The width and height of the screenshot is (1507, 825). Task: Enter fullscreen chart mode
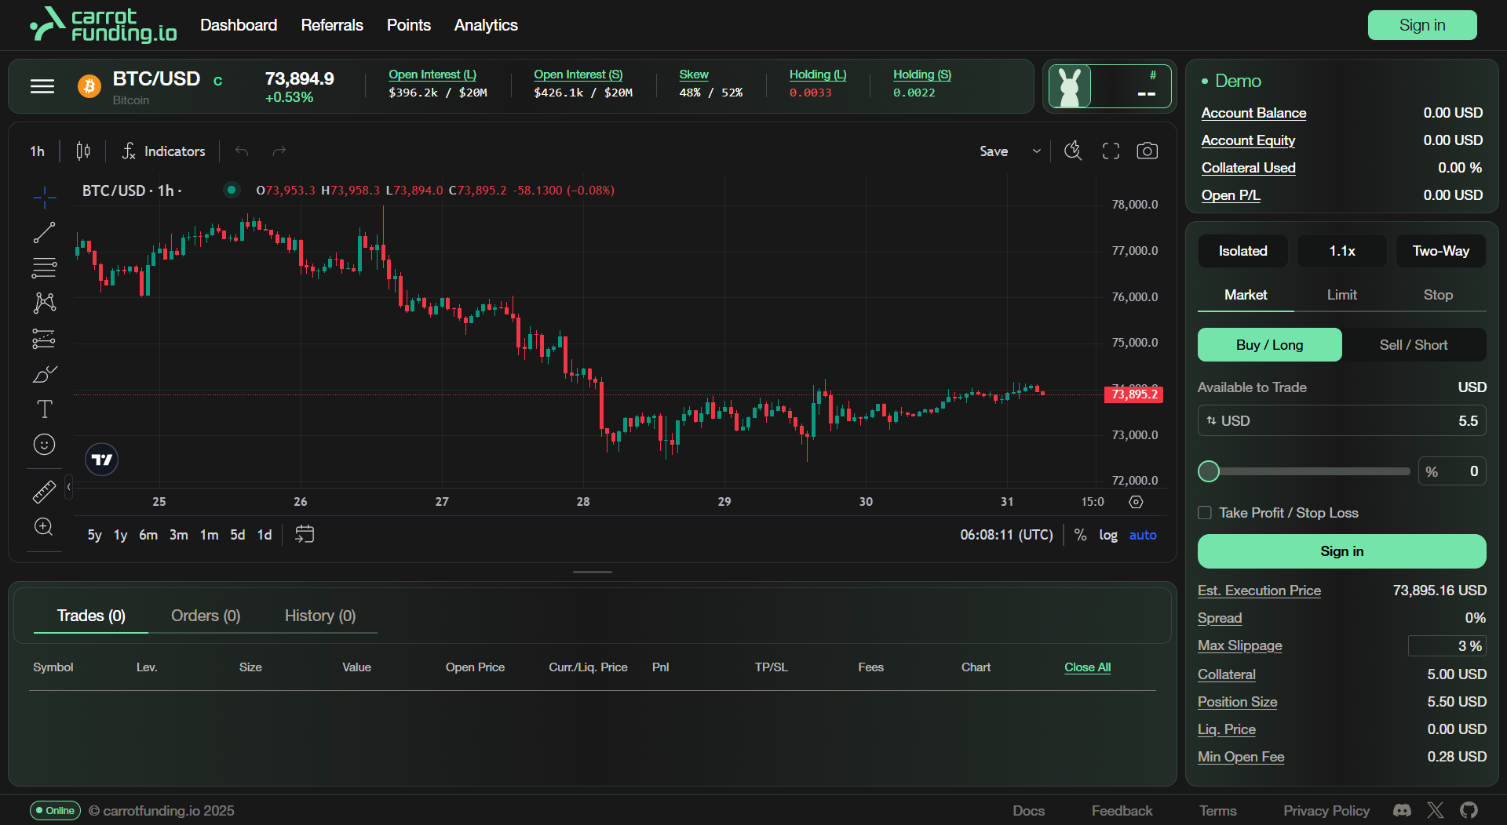pyautogui.click(x=1111, y=151)
